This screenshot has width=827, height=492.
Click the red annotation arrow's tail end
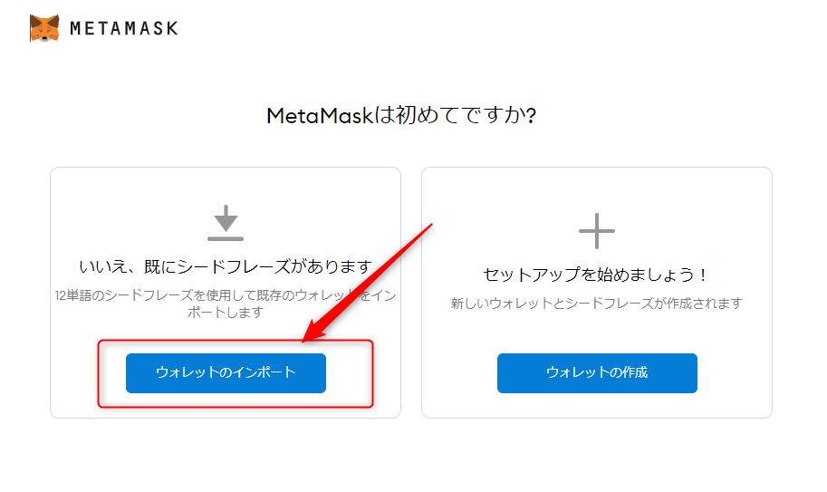[x=433, y=224]
